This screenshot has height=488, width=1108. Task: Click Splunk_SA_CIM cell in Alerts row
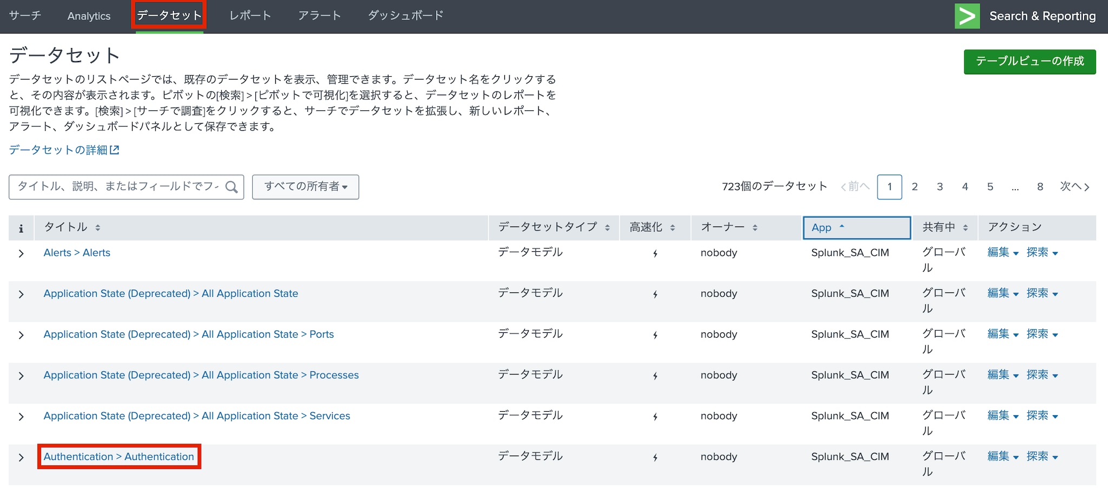850,253
